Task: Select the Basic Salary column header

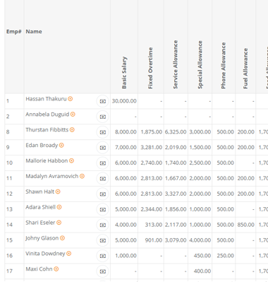Action: [x=124, y=73]
